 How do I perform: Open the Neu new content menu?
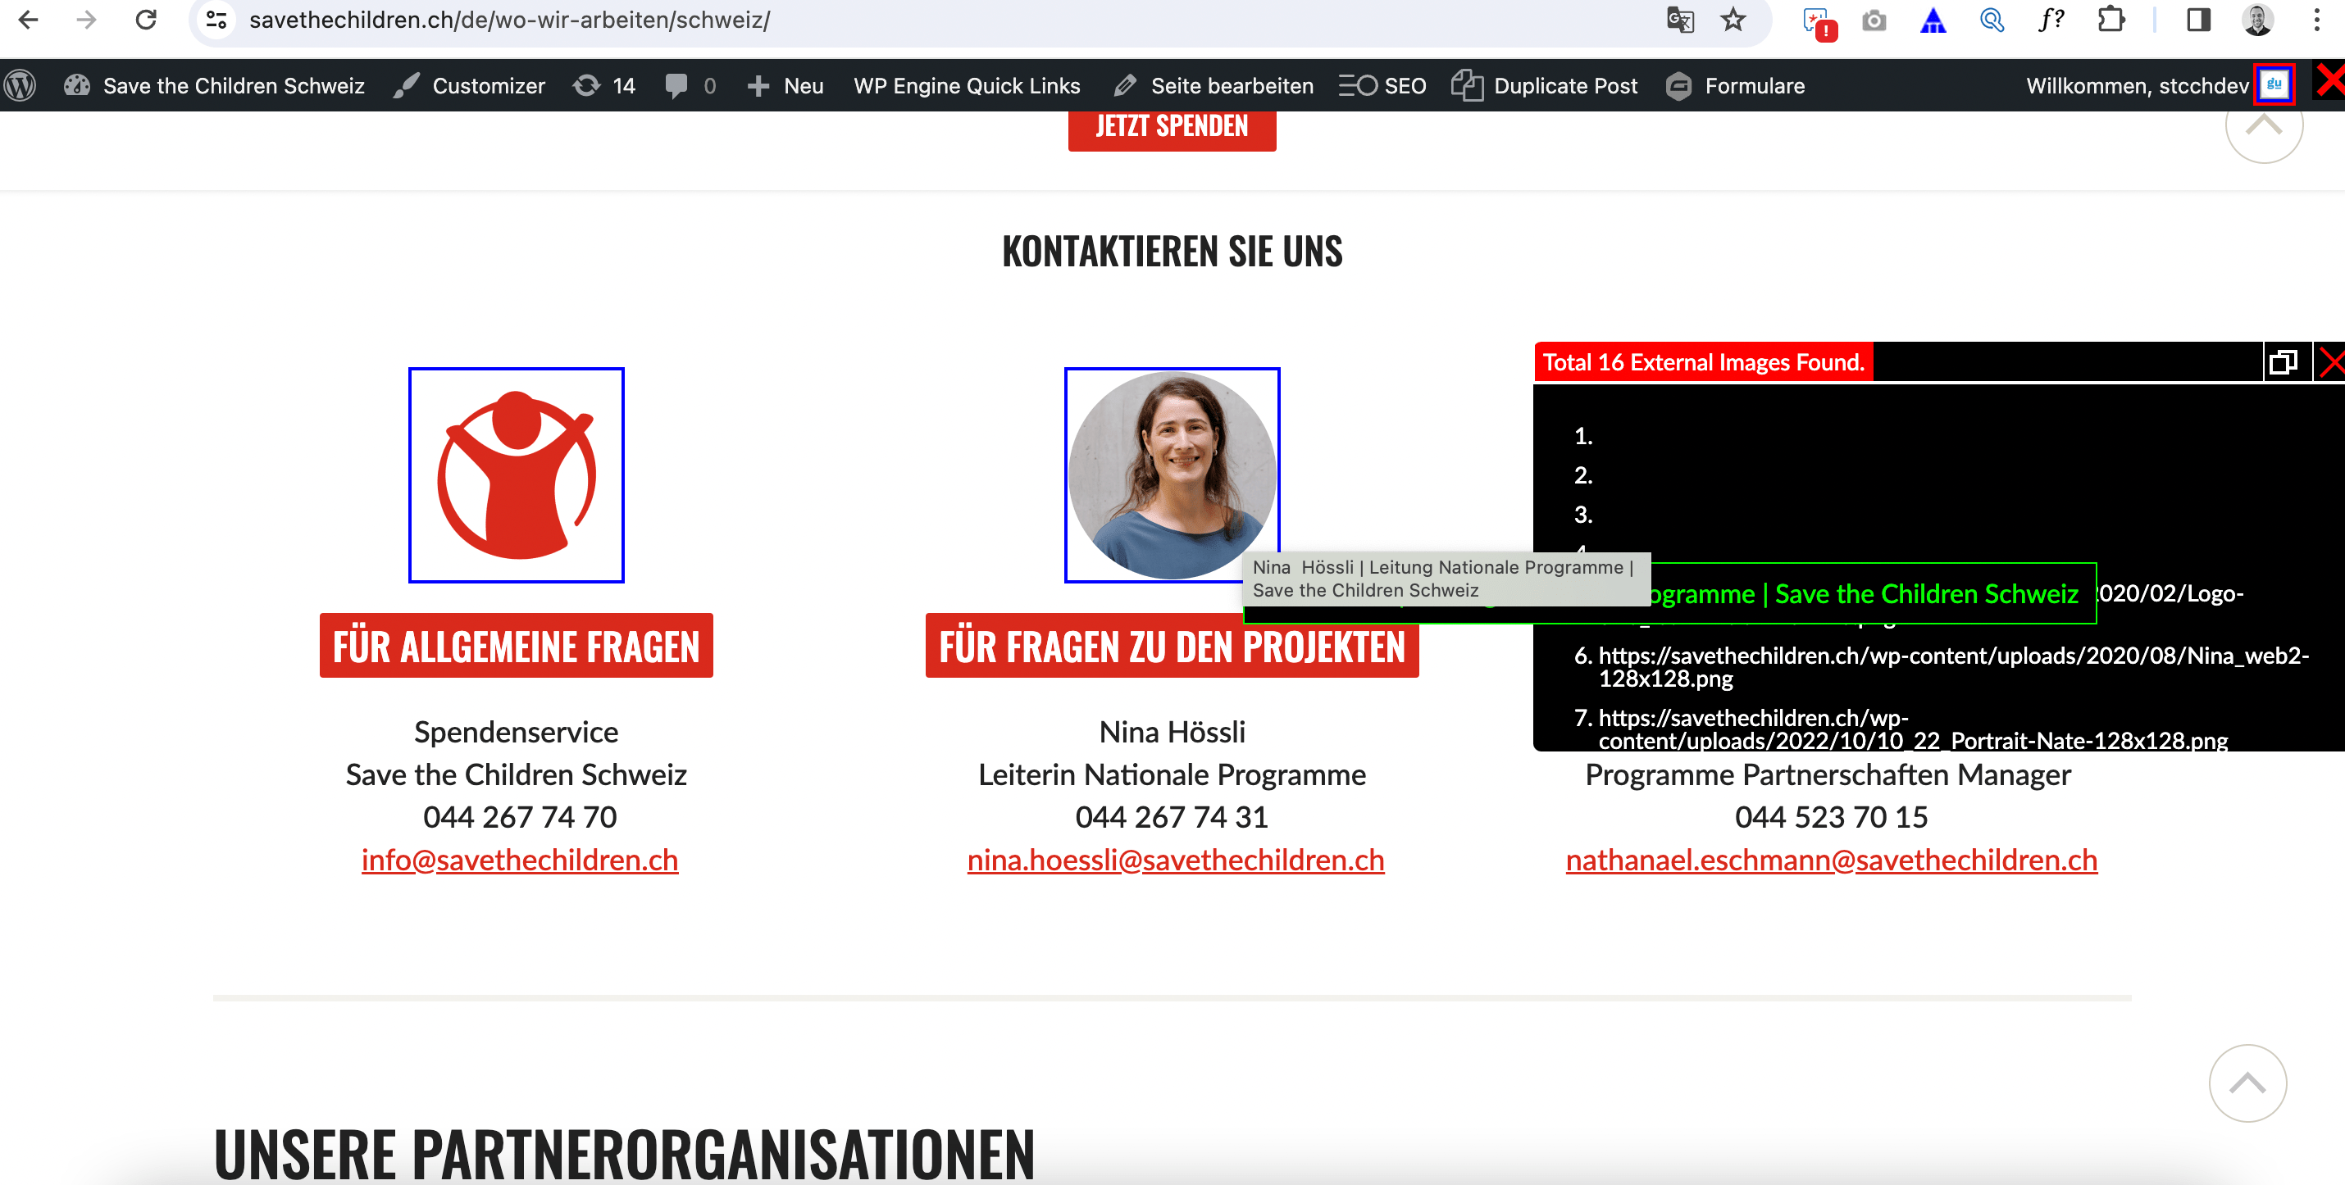pos(785,85)
